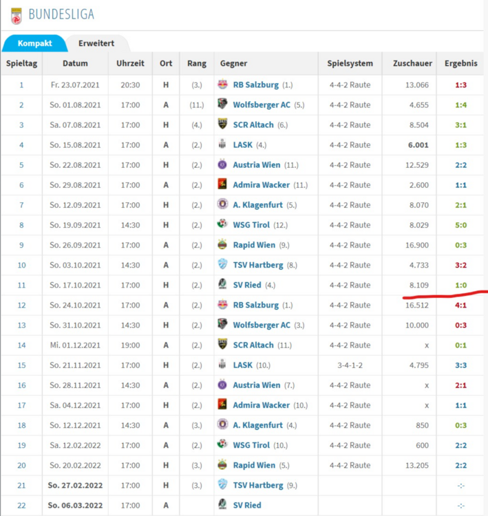Open LASK team link on matchday 4

tap(243, 144)
